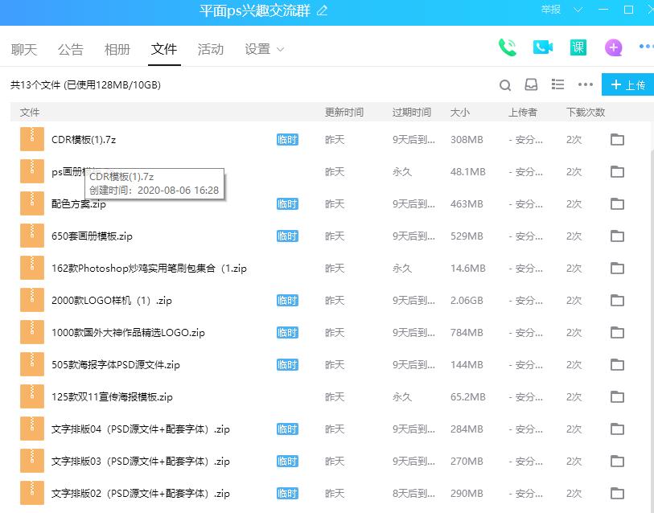Open more file actions via the ellipsis icon

click(x=585, y=84)
